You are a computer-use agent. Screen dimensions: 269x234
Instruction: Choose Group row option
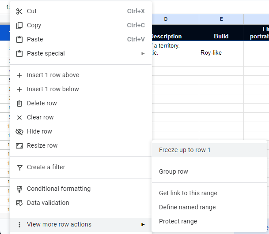173,171
